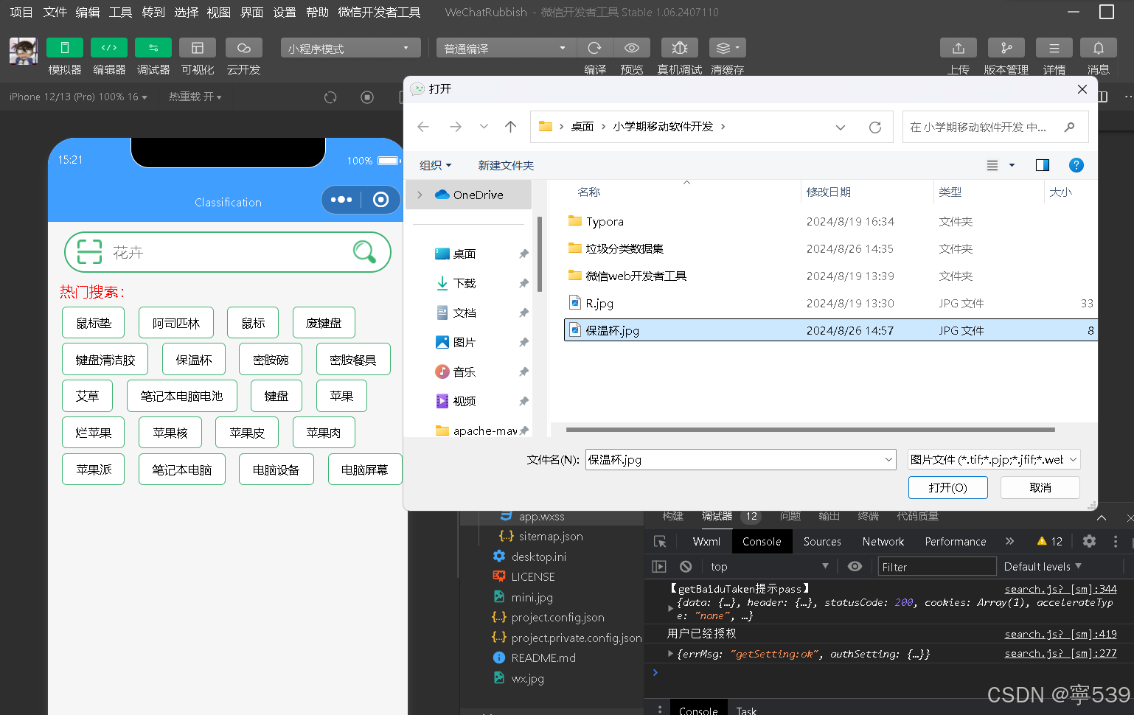Open 组织 dropdown in dialog
The image size is (1134, 715).
click(x=435, y=165)
